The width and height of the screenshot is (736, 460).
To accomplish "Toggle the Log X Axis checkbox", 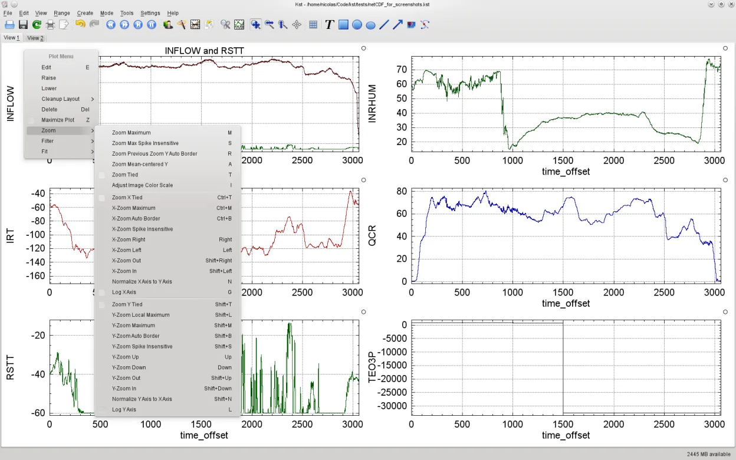I will click(x=101, y=293).
